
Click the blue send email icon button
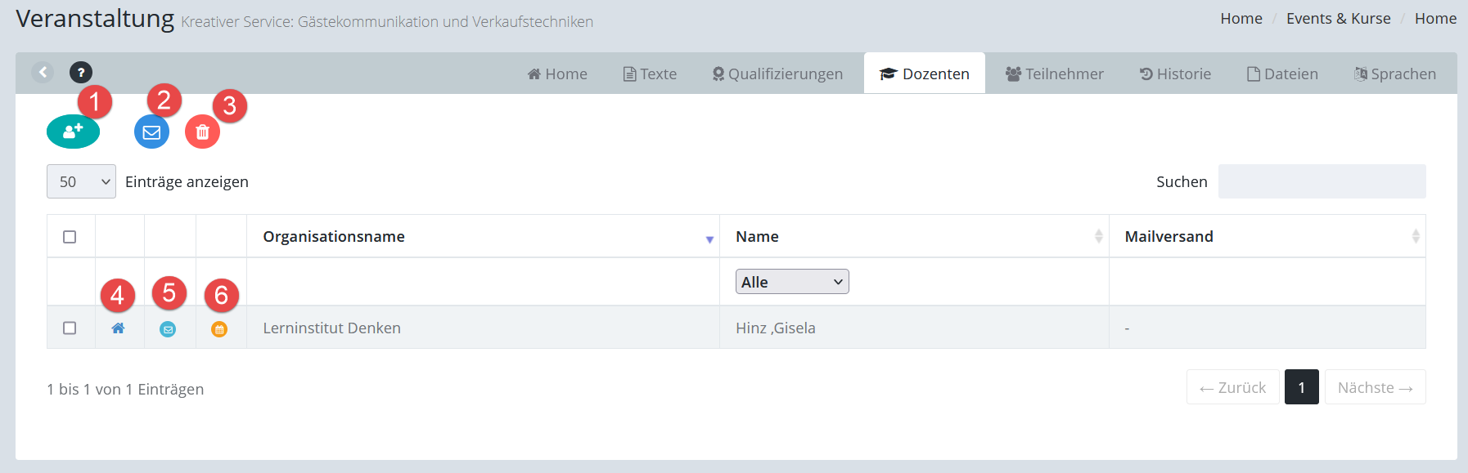pyautogui.click(x=151, y=132)
